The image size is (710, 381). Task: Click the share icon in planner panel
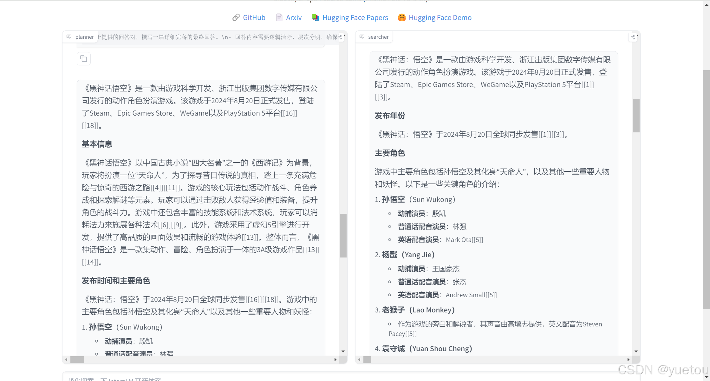[340, 37]
